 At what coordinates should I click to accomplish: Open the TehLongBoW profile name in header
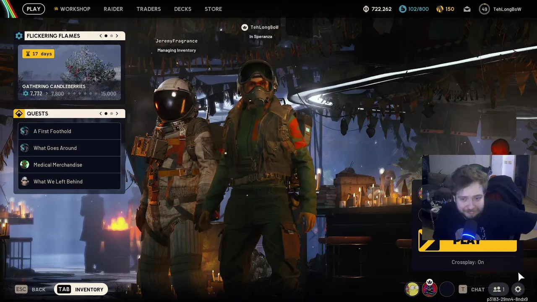(507, 9)
